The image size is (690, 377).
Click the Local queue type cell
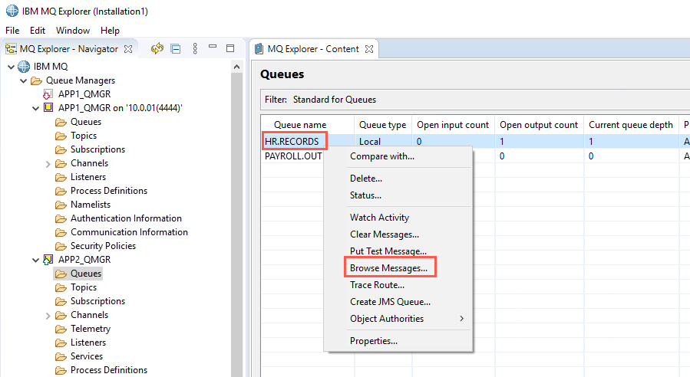(370, 142)
